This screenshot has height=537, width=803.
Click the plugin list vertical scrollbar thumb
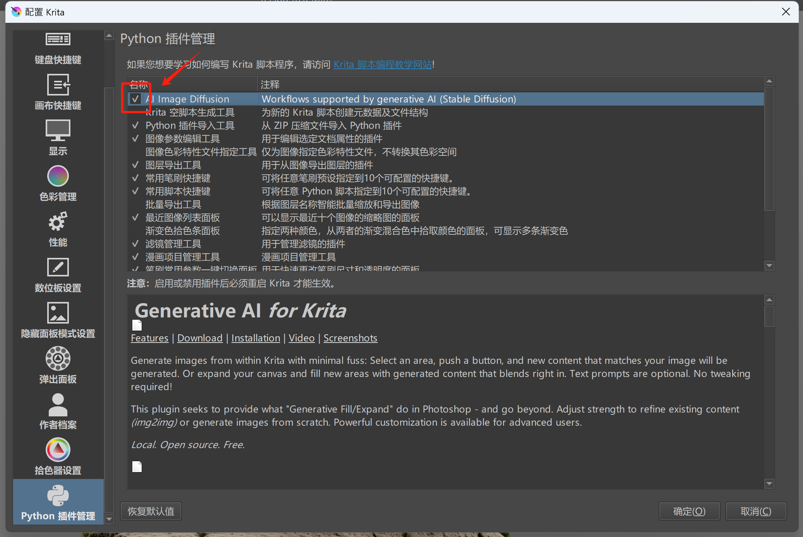[769, 149]
